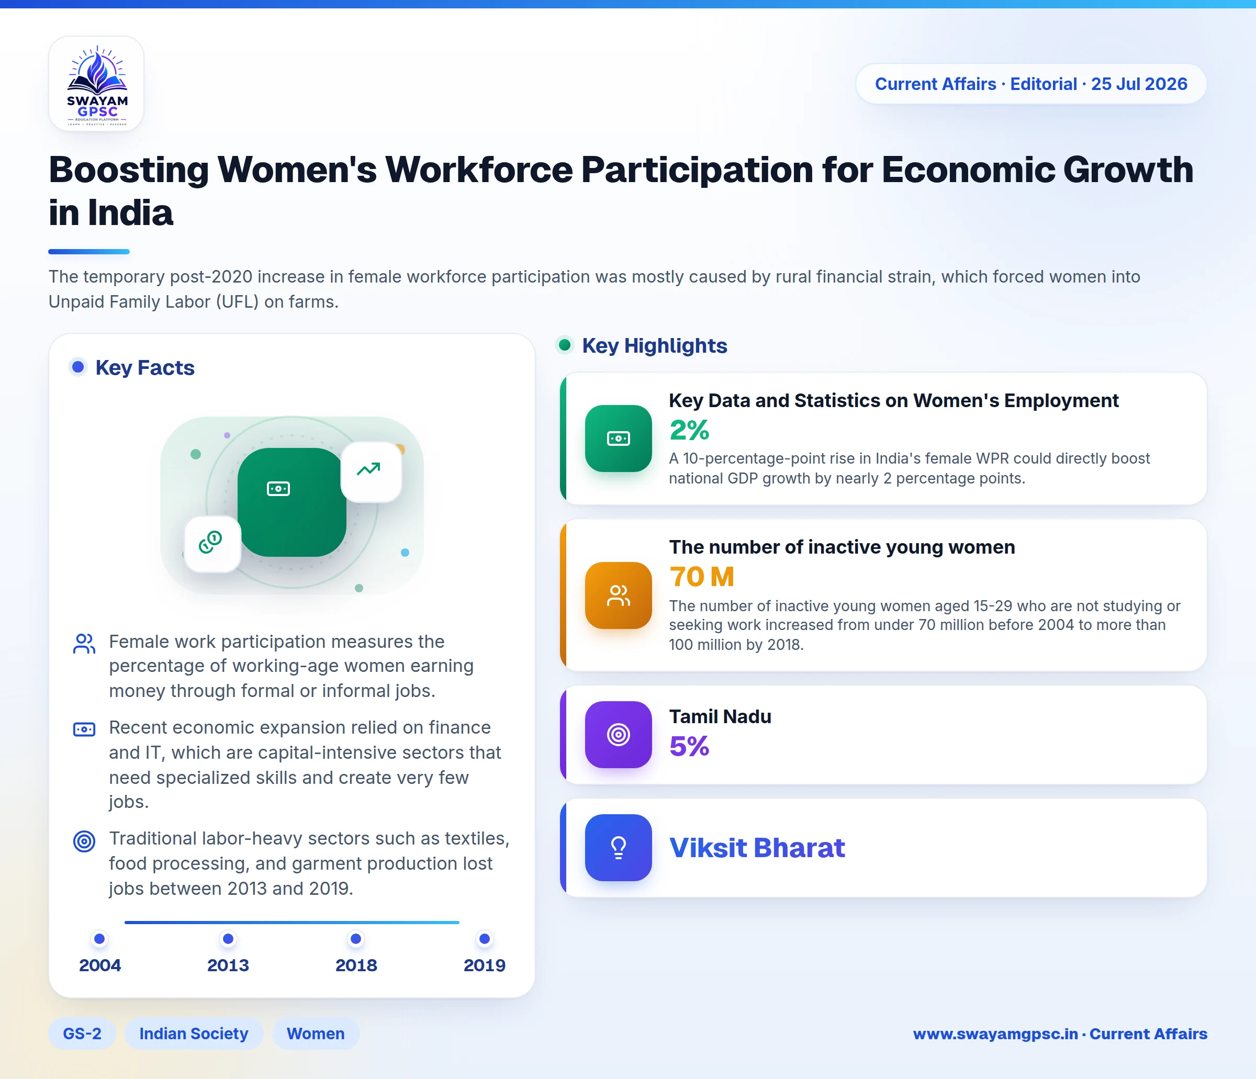Click the fact text about textiles and garment jobs
Image resolution: width=1256 pixels, height=1079 pixels.
coord(309,863)
